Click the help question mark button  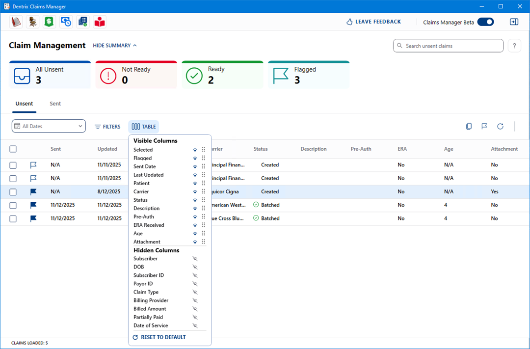514,46
